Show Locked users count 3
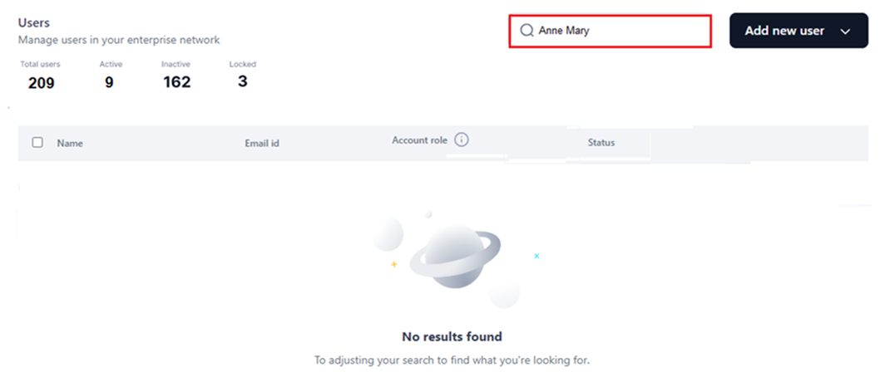The width and height of the screenshot is (880, 377). pos(242,81)
